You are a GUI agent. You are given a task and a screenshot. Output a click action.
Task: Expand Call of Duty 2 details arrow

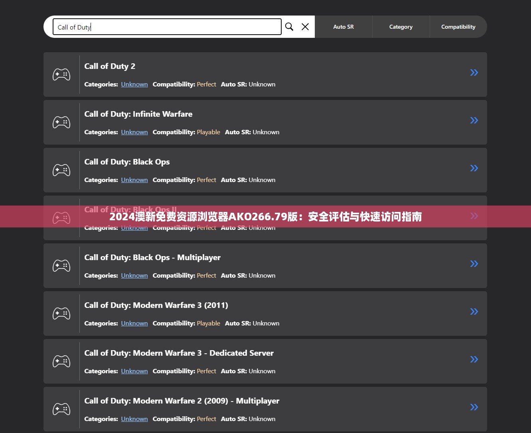coord(474,72)
